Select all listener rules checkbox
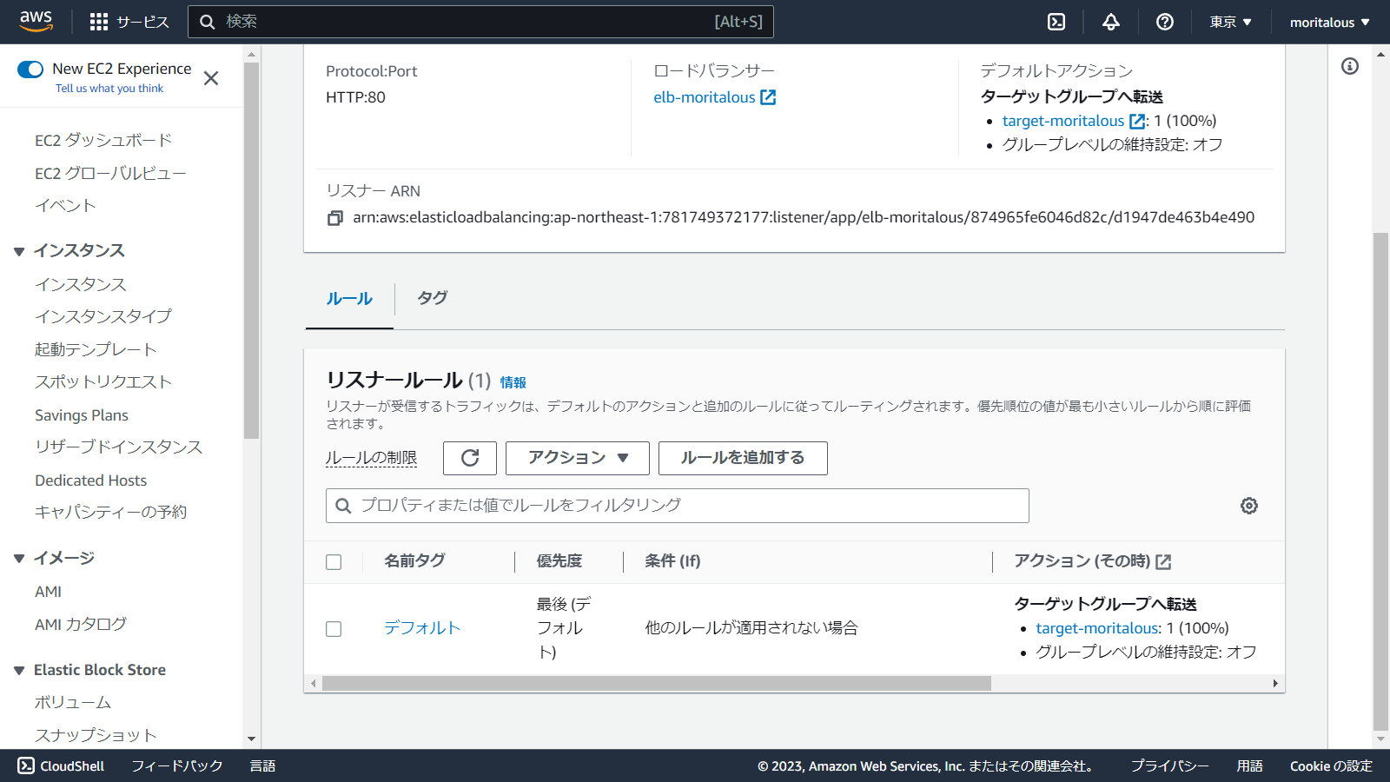Viewport: 1390px width, 782px height. pyautogui.click(x=334, y=562)
